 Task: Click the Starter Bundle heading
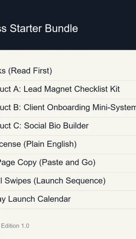point(39,28)
